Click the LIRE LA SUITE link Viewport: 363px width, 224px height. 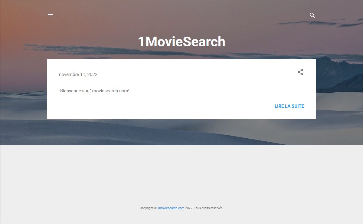tap(289, 106)
